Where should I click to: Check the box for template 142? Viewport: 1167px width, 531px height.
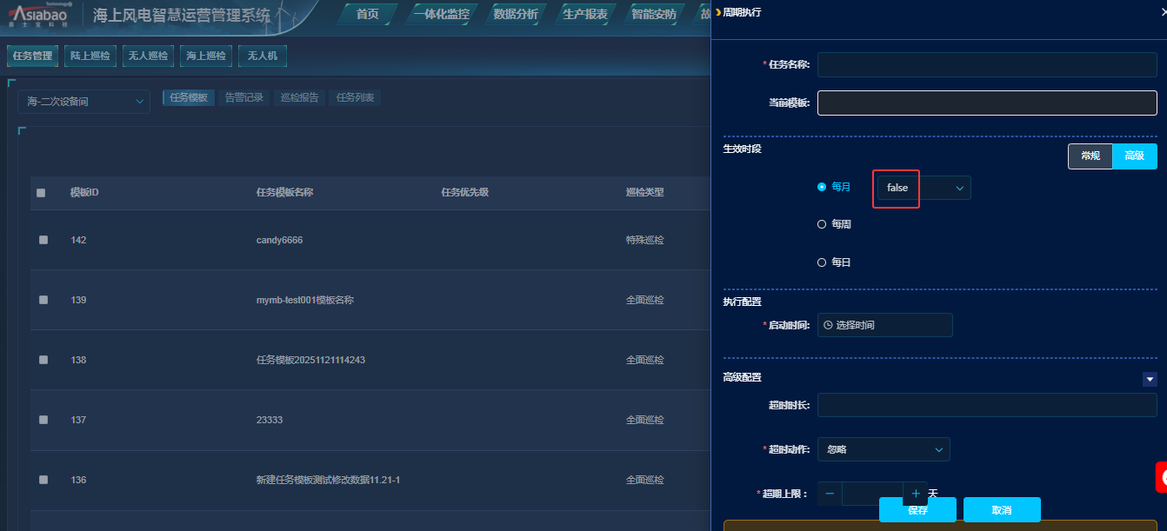(x=43, y=240)
